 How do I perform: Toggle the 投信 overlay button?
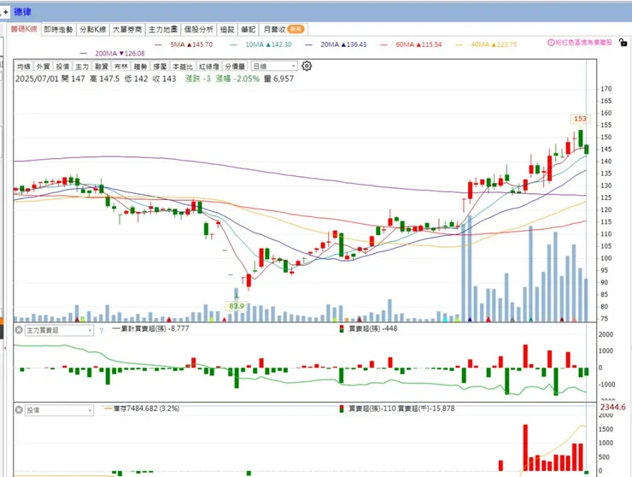click(x=62, y=66)
